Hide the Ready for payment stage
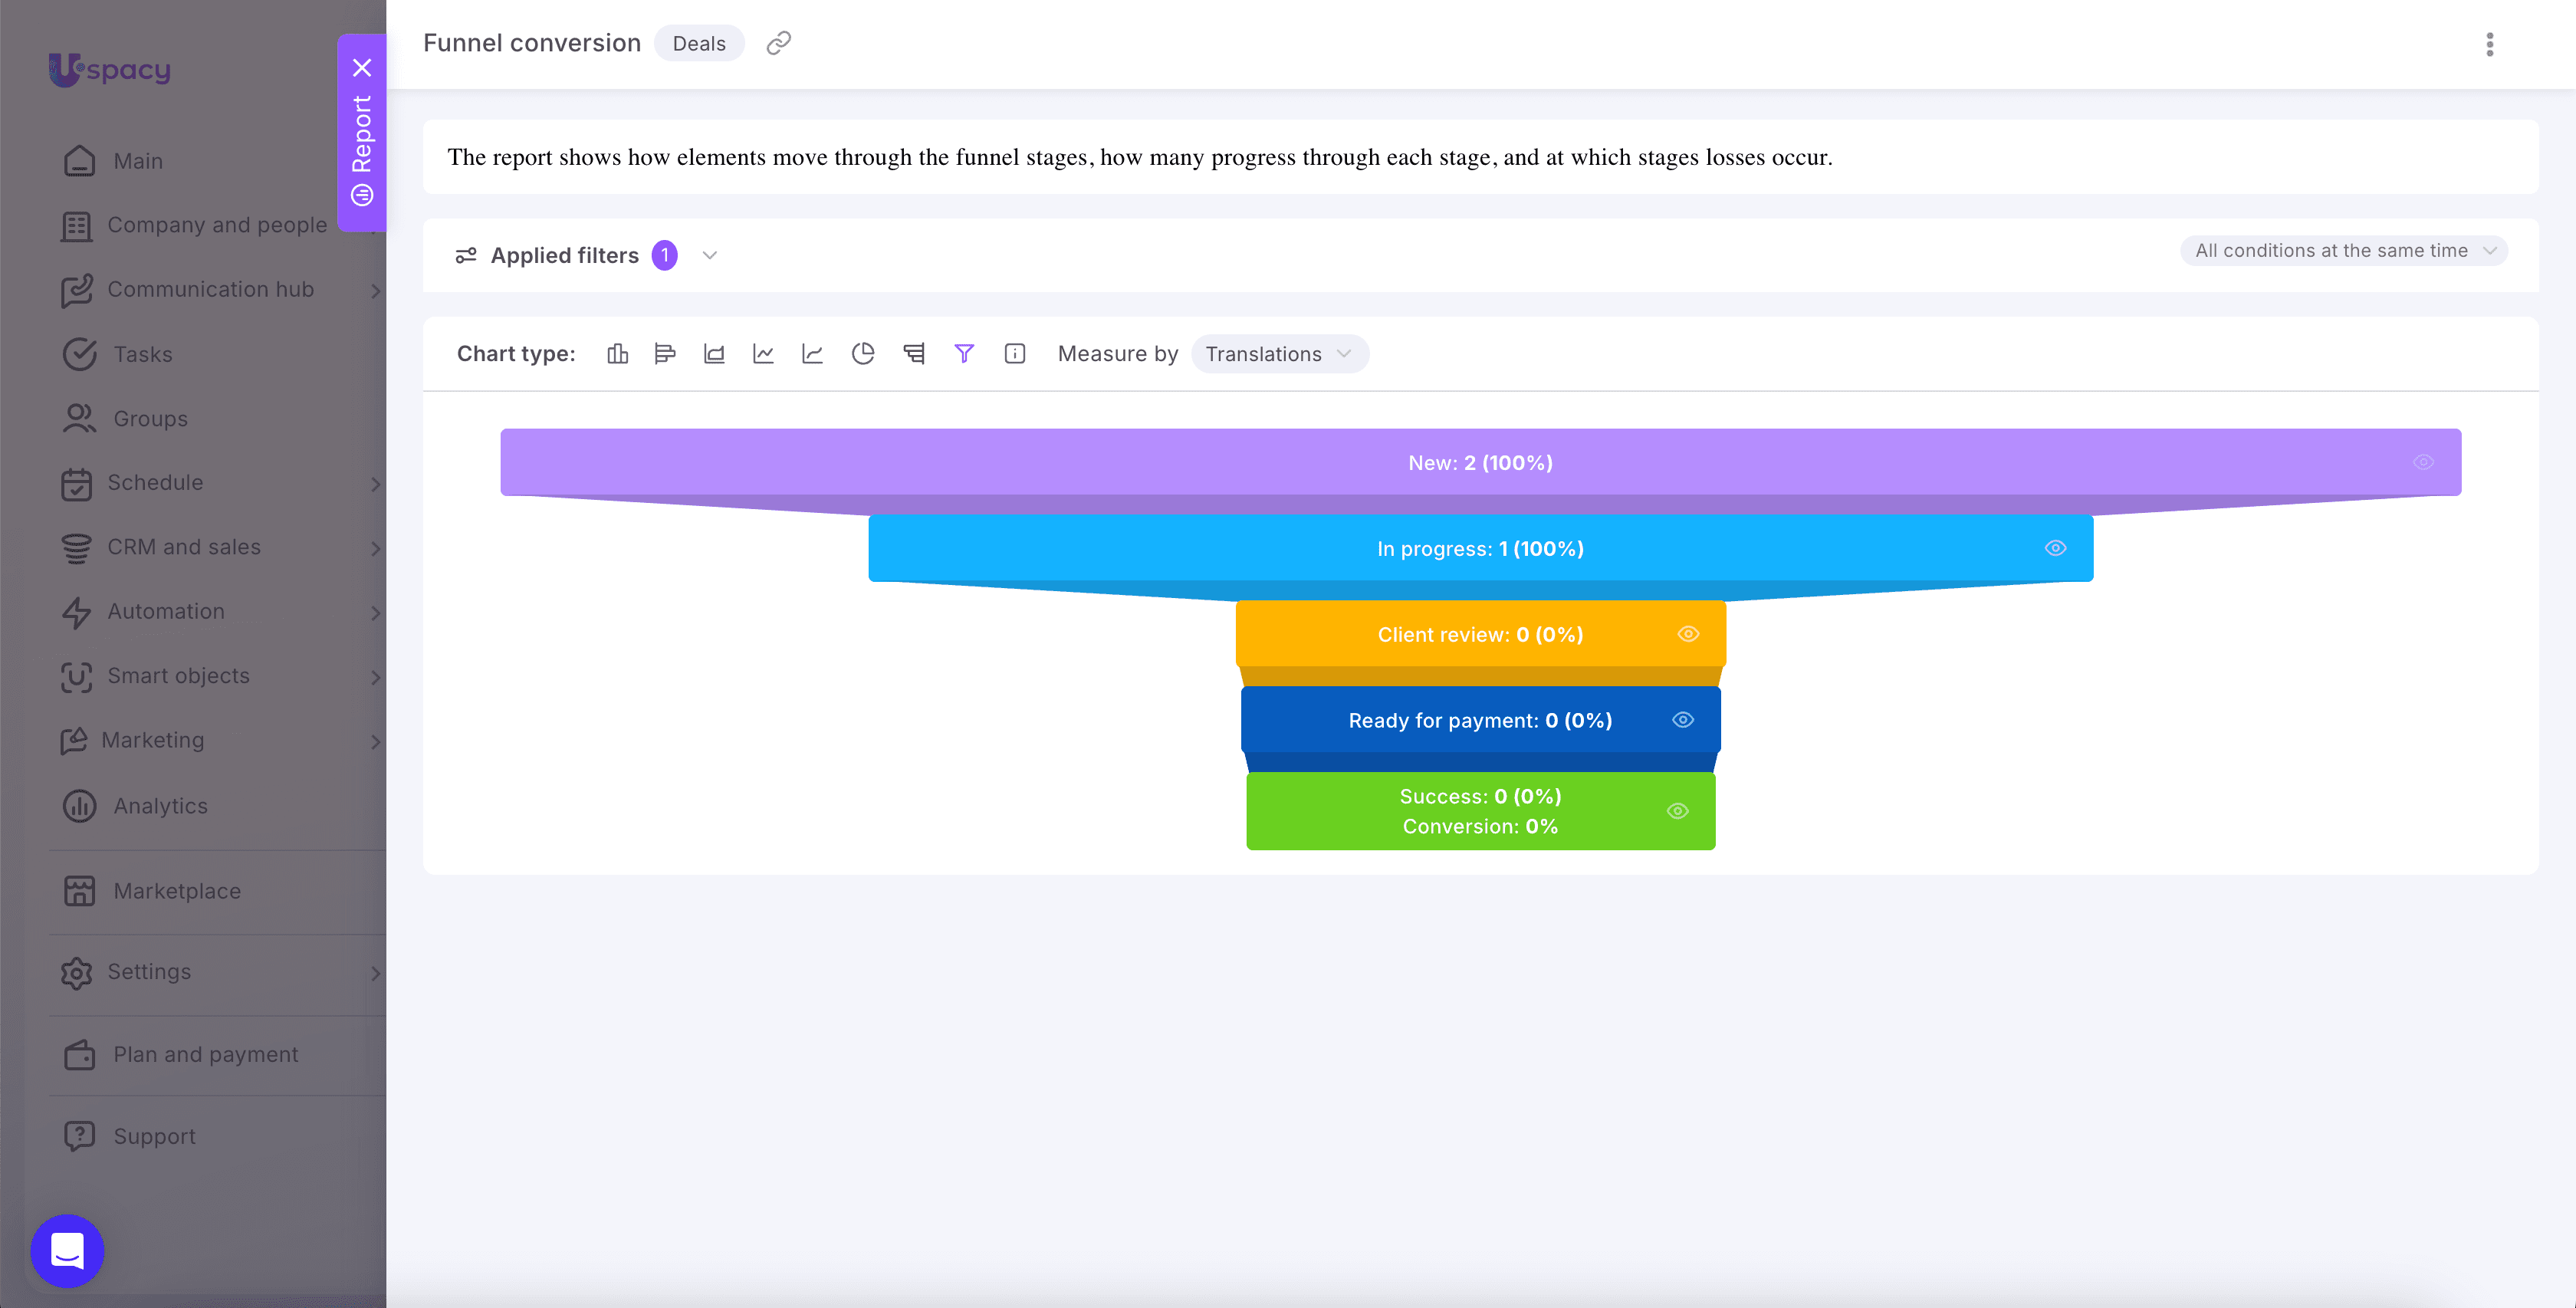 (1683, 720)
